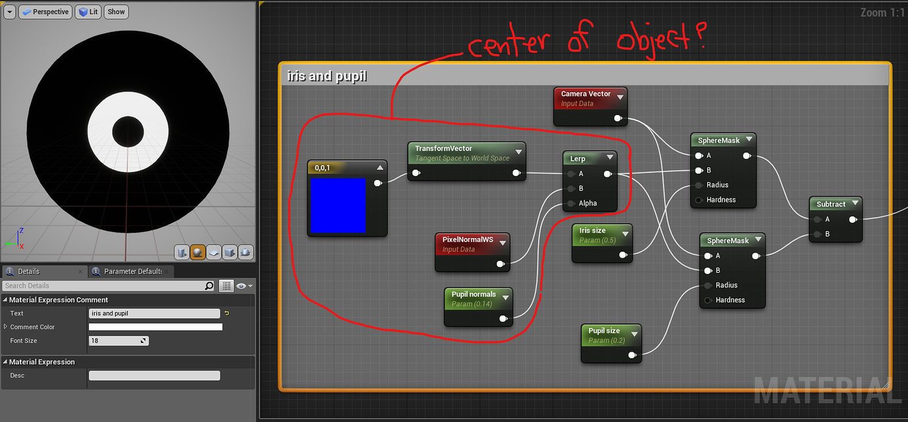Open the Lerp node dropdown arrow

click(x=610, y=158)
